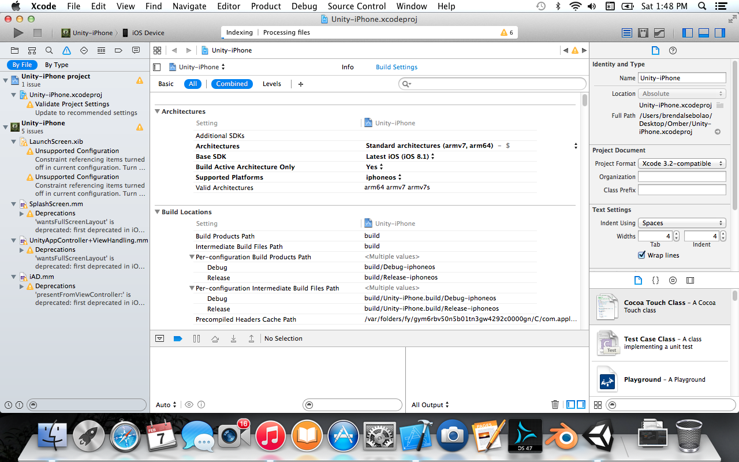Click the Run (play) button in toolbar
739x462 pixels.
coord(18,33)
